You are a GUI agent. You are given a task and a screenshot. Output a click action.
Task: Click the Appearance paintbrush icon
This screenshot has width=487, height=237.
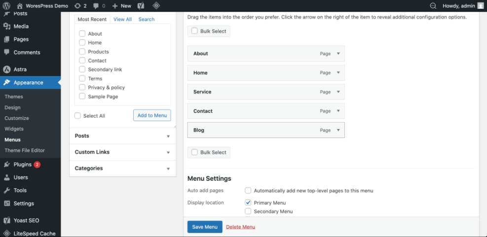coord(7,82)
